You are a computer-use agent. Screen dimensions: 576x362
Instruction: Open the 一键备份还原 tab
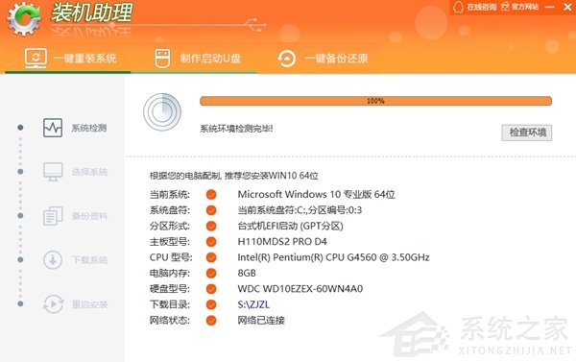[323, 58]
